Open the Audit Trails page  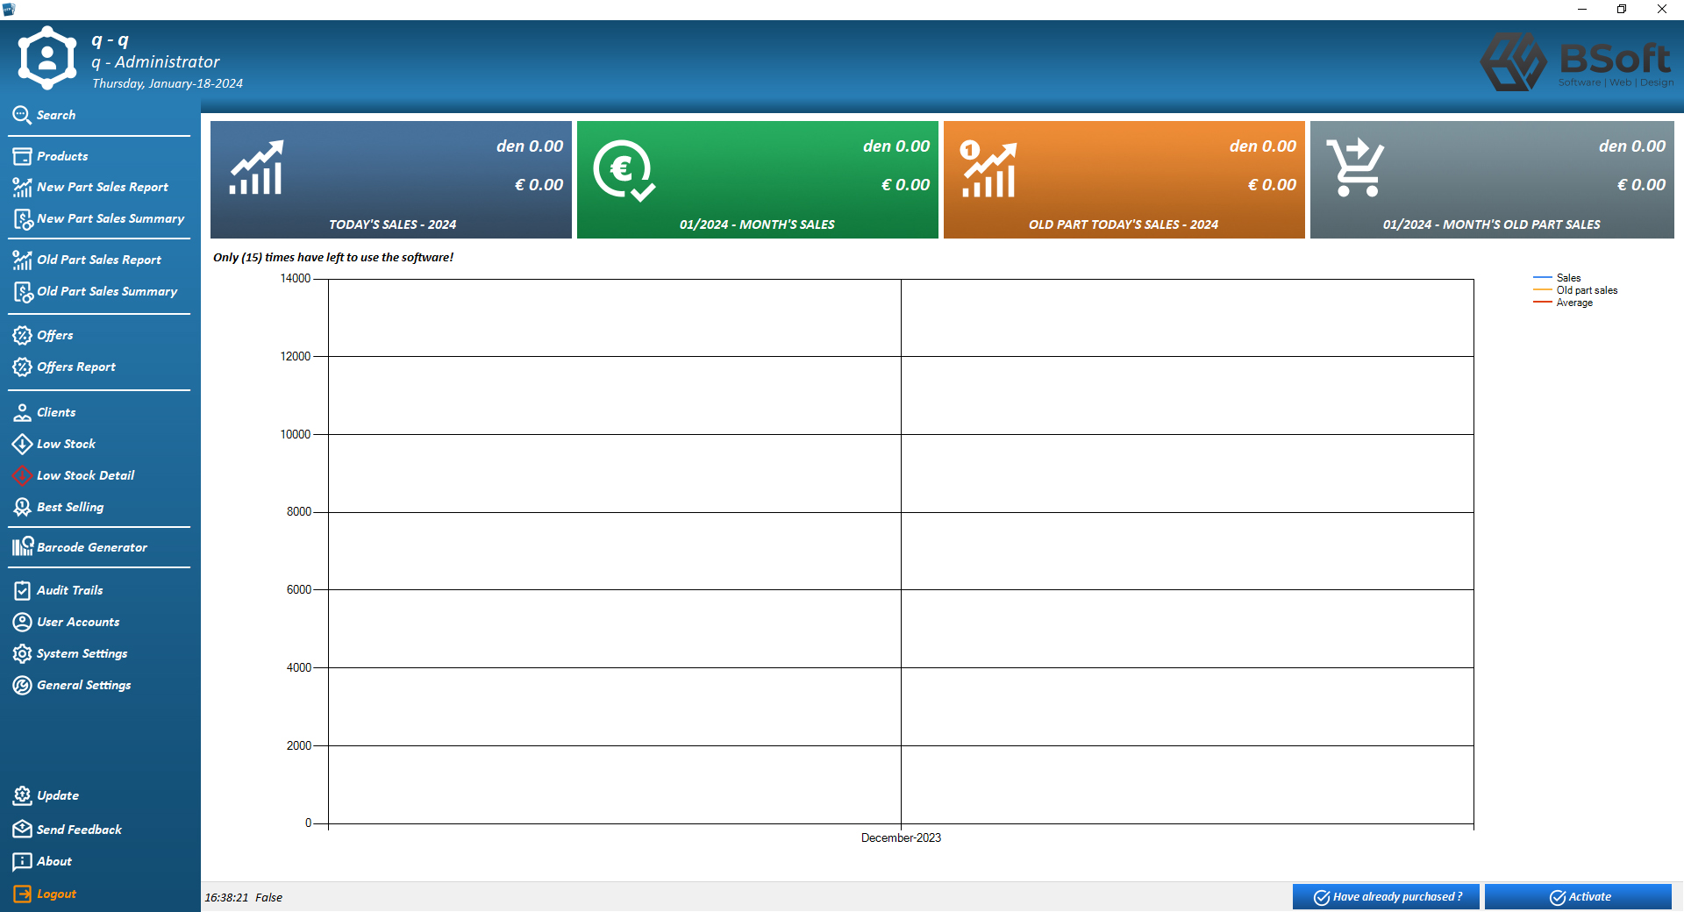pos(70,590)
